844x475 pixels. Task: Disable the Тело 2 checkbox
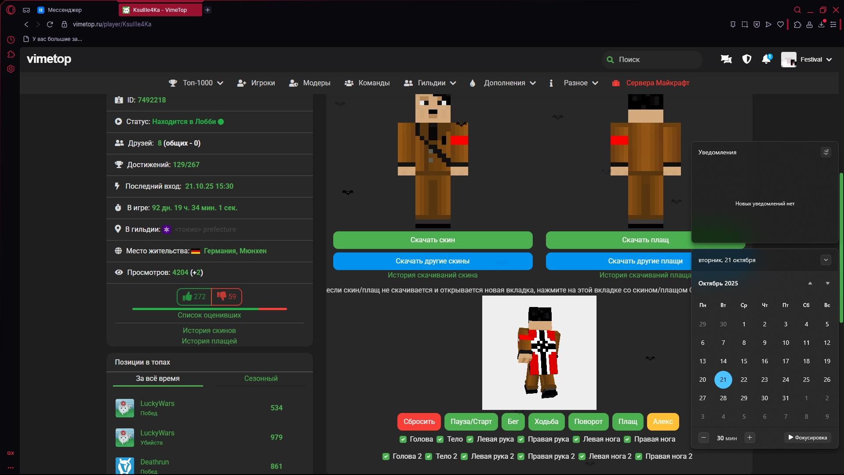(429, 457)
